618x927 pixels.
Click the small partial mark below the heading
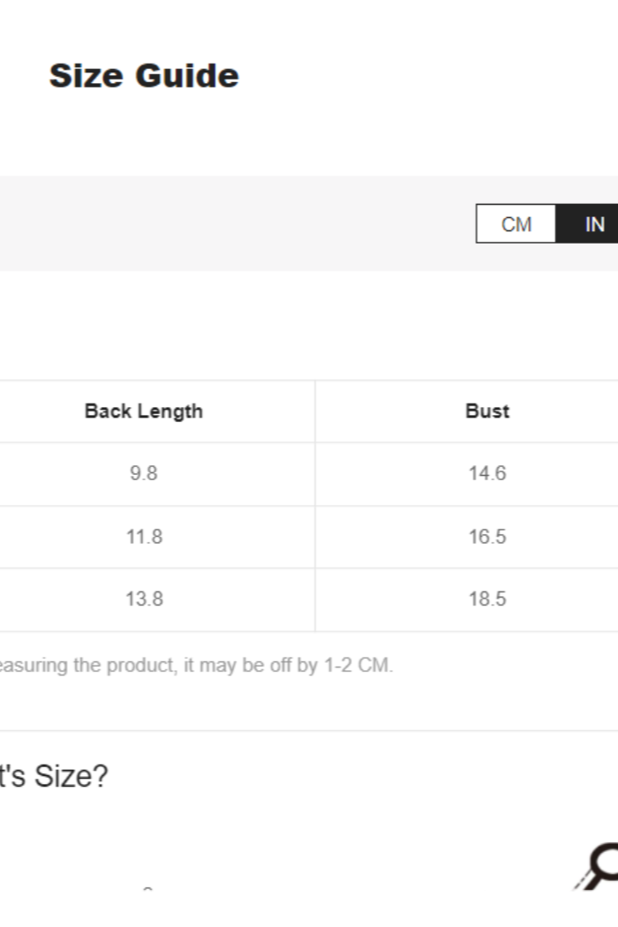pos(147,890)
